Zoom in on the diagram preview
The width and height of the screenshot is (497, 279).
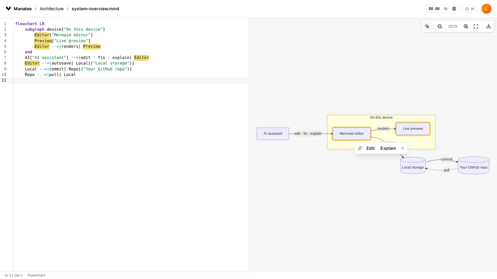[x=466, y=26]
